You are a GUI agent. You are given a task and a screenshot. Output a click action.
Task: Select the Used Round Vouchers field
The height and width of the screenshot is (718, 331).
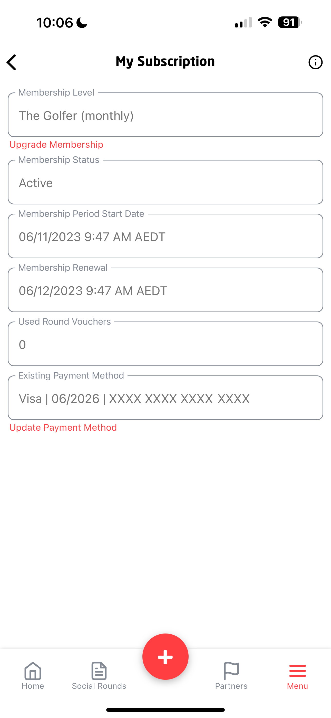pos(165,344)
